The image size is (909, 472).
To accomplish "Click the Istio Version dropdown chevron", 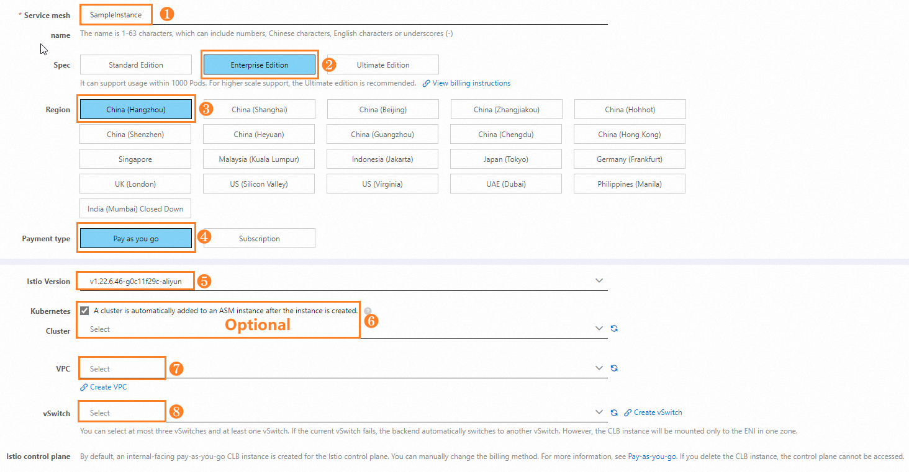I will click(599, 281).
